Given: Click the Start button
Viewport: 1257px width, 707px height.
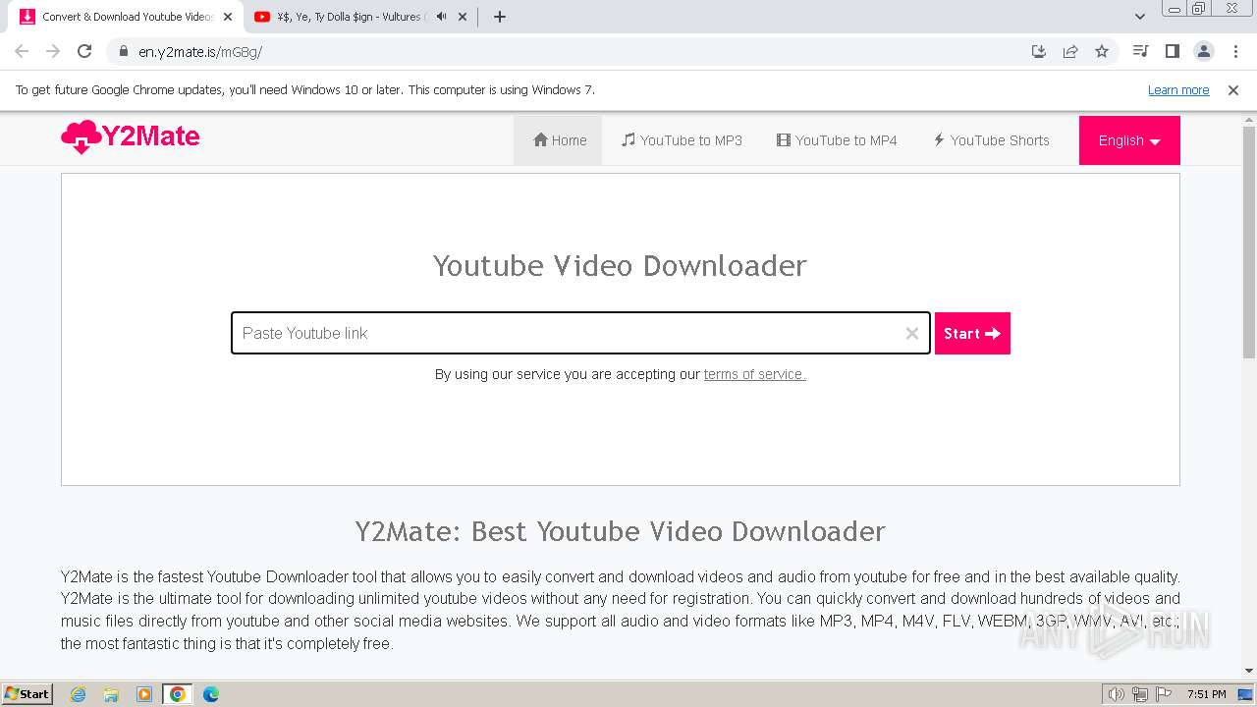Looking at the screenshot, I should (972, 334).
